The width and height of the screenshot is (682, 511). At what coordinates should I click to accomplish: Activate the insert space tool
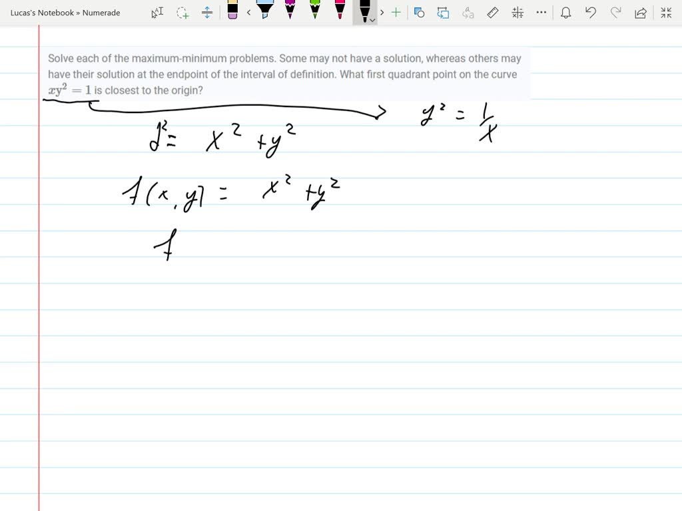208,11
